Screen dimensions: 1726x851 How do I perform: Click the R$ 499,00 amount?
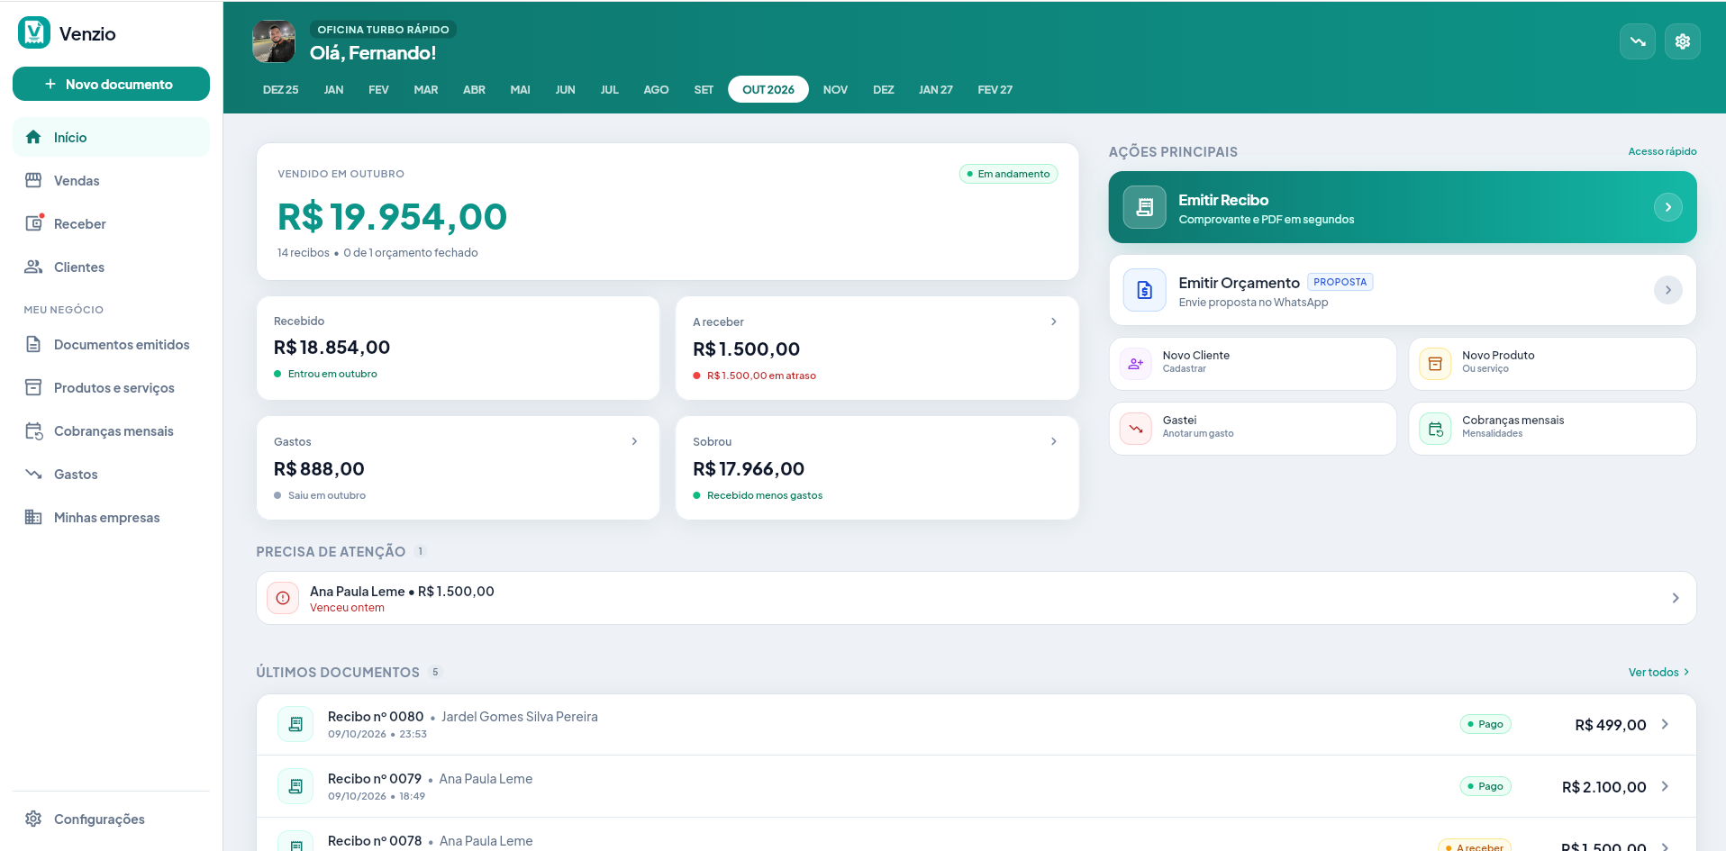pyautogui.click(x=1610, y=725)
